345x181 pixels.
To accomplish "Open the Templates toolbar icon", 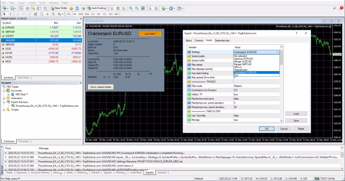I will (x=180, y=8).
